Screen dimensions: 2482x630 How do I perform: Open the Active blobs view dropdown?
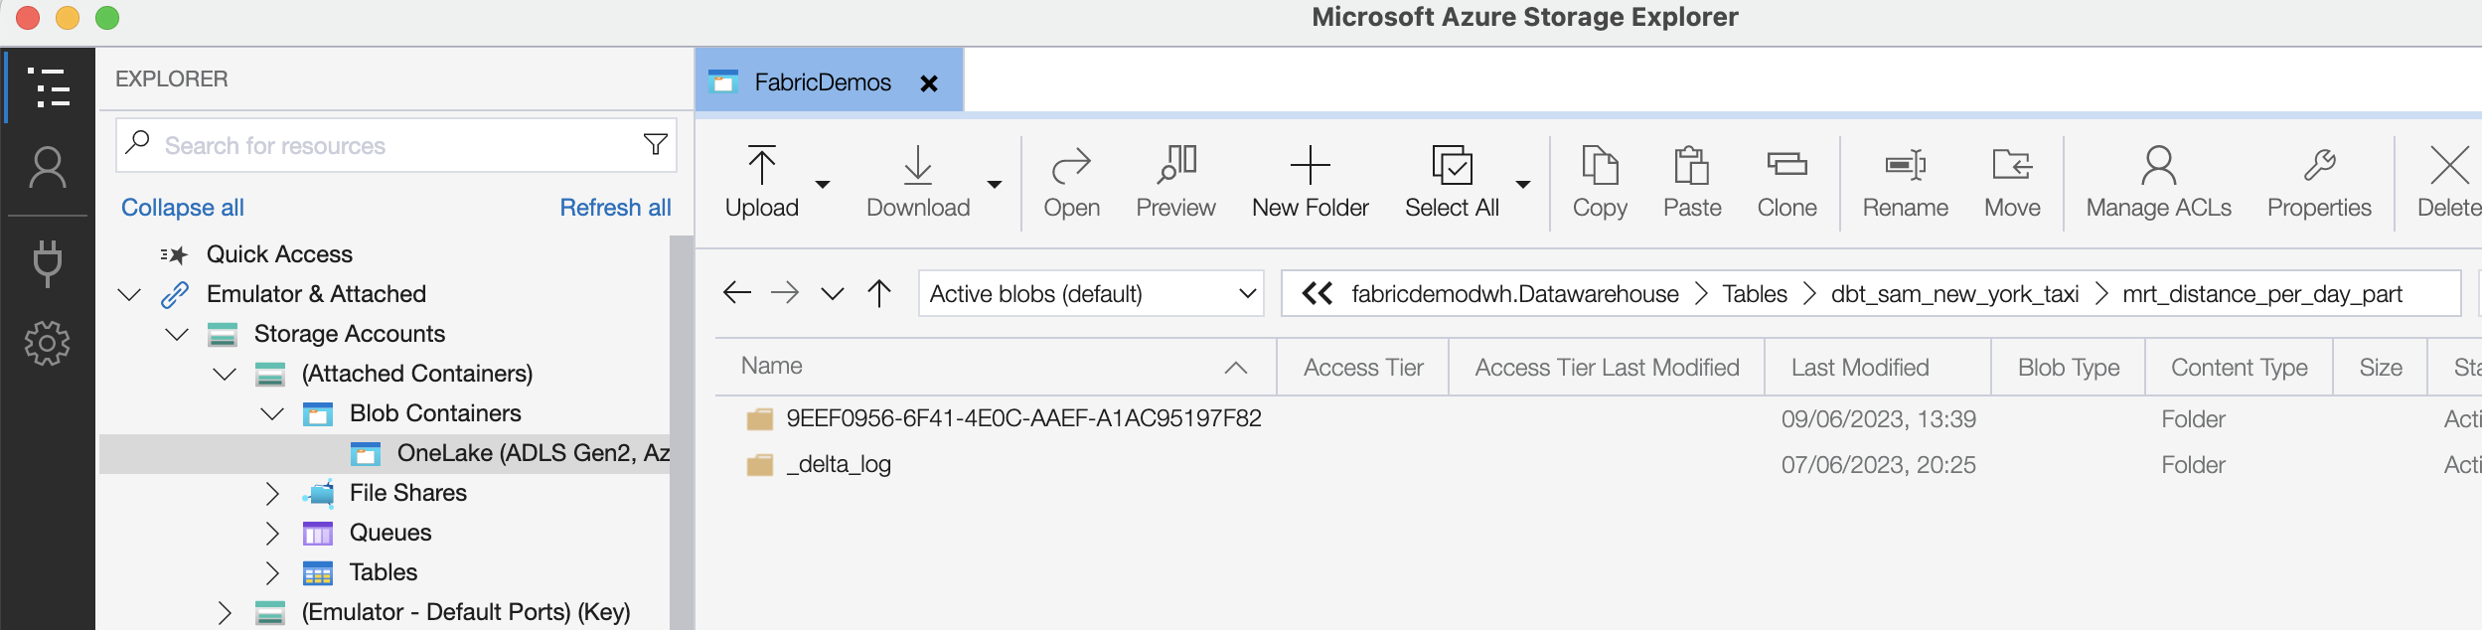(x=1091, y=294)
